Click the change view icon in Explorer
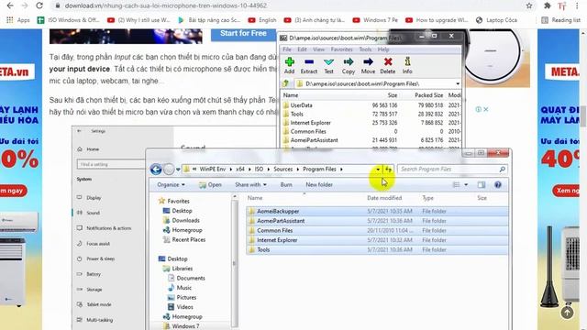Viewport: 587px width, 330px height. pyautogui.click(x=456, y=185)
